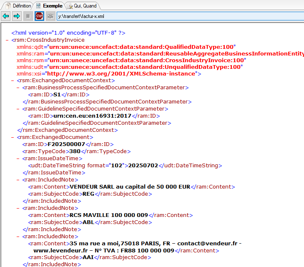Click the VENDEUR SARL au capital content
This screenshot has height=267, width=304.
tap(130, 187)
